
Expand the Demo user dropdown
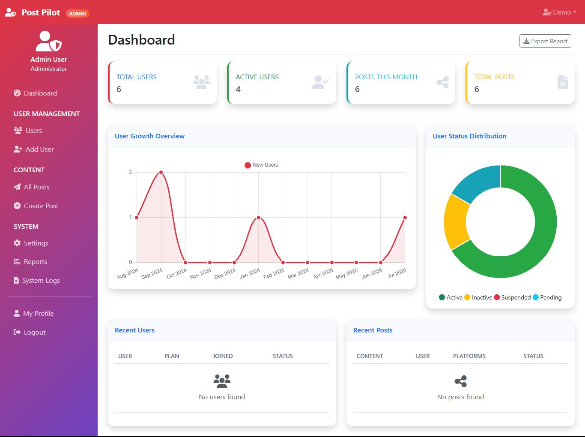[559, 12]
